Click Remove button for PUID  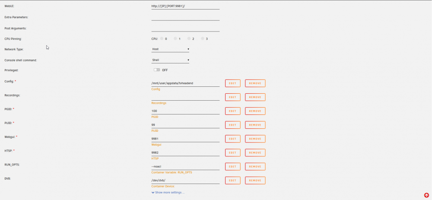(255, 125)
